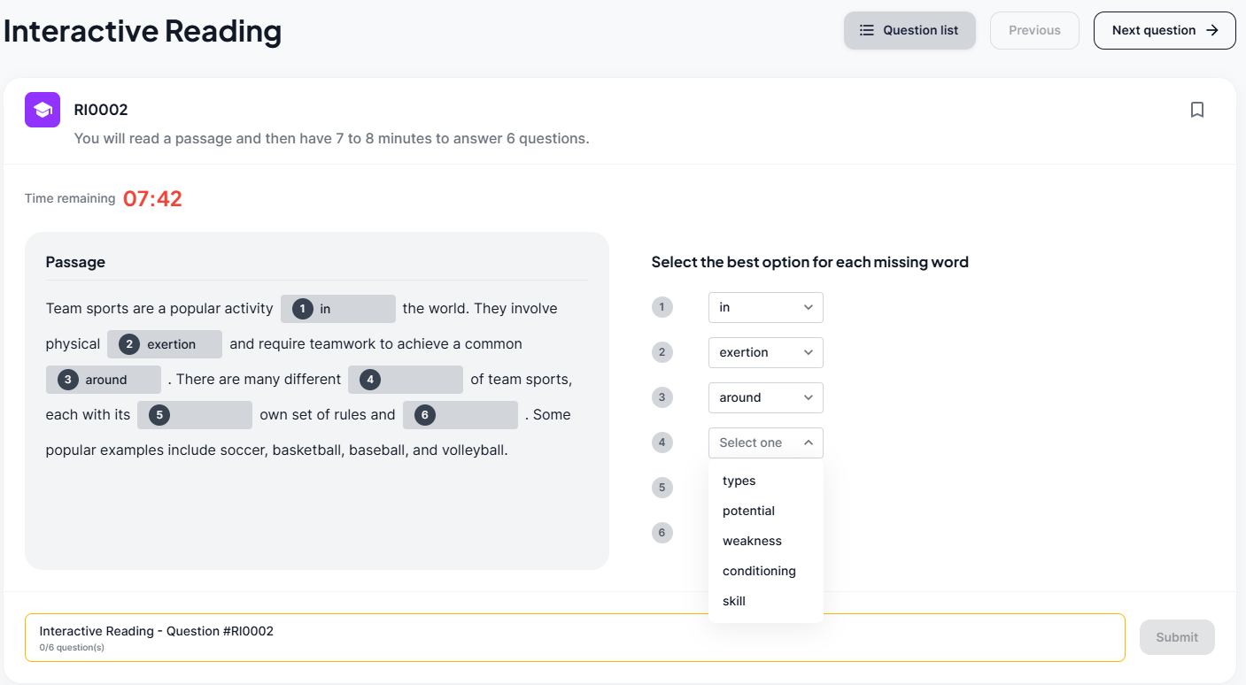Click the blank 1 box showing "in"
Viewport: 1246px width, 685px height.
[338, 309]
